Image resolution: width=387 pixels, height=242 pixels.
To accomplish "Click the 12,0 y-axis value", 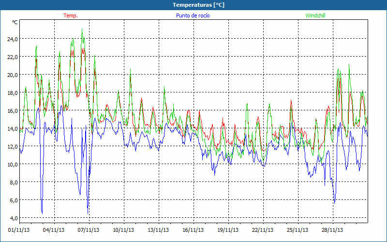I will pos(13,146).
